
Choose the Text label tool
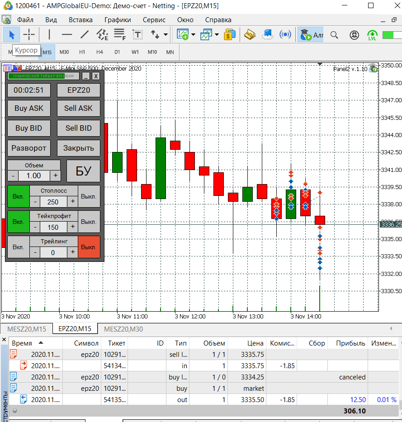(x=137, y=35)
